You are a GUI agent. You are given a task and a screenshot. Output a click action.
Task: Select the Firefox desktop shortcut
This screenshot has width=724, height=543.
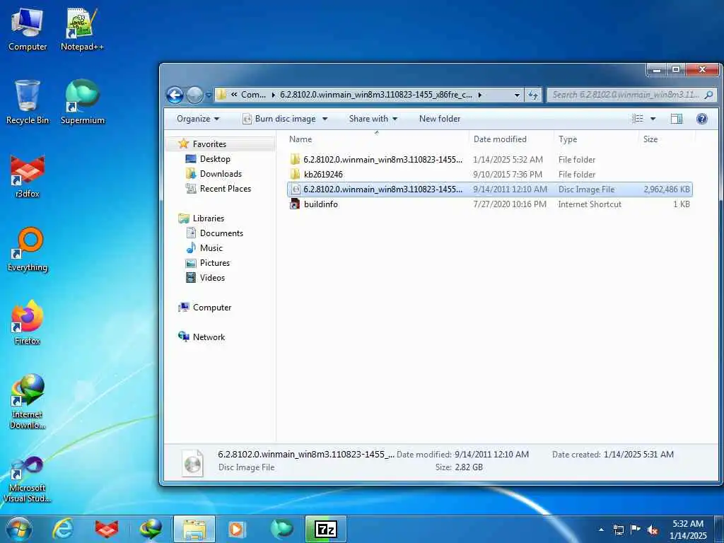(x=28, y=322)
